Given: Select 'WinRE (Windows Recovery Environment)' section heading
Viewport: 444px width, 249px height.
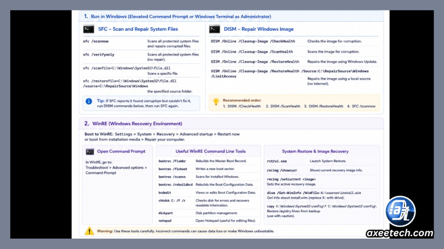Looking at the screenshot, I should pyautogui.click(x=137, y=124).
